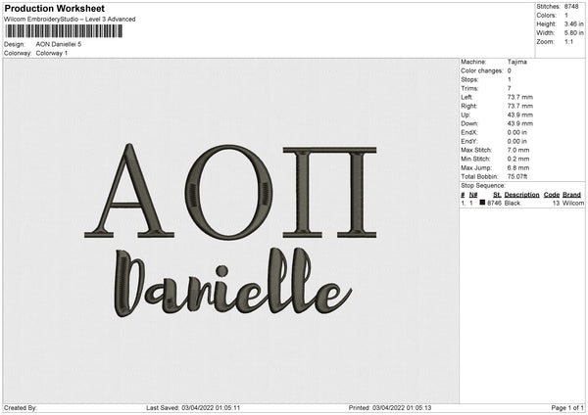Image resolution: width=588 pixels, height=415 pixels.
Task: Click the black thread color swatch
Action: [x=482, y=203]
